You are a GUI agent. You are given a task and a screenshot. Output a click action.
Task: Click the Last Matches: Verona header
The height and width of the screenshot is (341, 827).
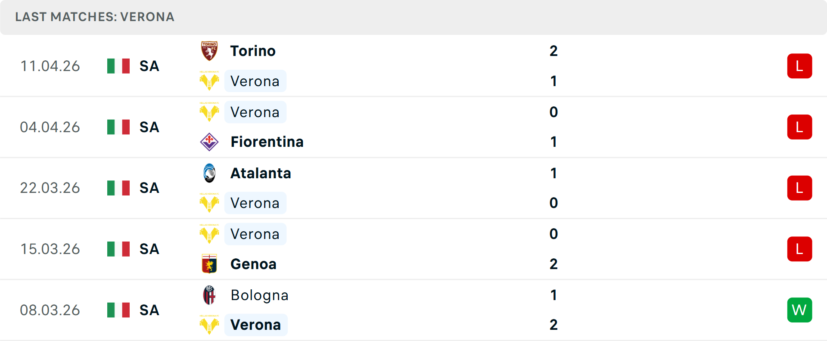tap(95, 17)
